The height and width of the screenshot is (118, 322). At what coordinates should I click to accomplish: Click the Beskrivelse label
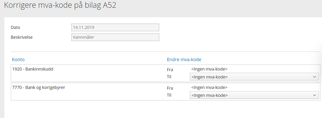coord(22,38)
